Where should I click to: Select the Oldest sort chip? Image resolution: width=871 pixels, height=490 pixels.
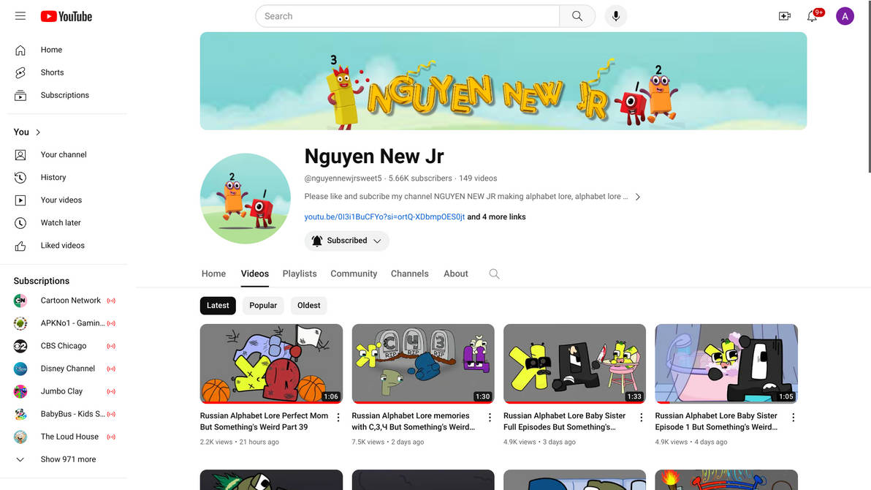tap(308, 306)
